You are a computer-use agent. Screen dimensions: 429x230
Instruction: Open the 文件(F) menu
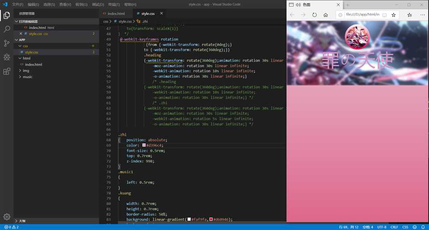point(17,4)
